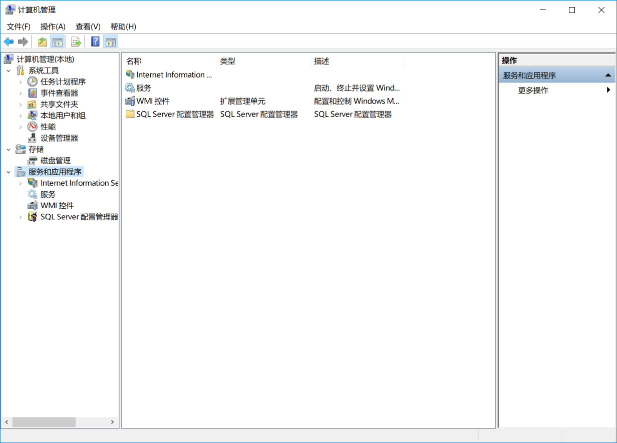Click the SQL Server folder icon in list pane

pos(130,114)
